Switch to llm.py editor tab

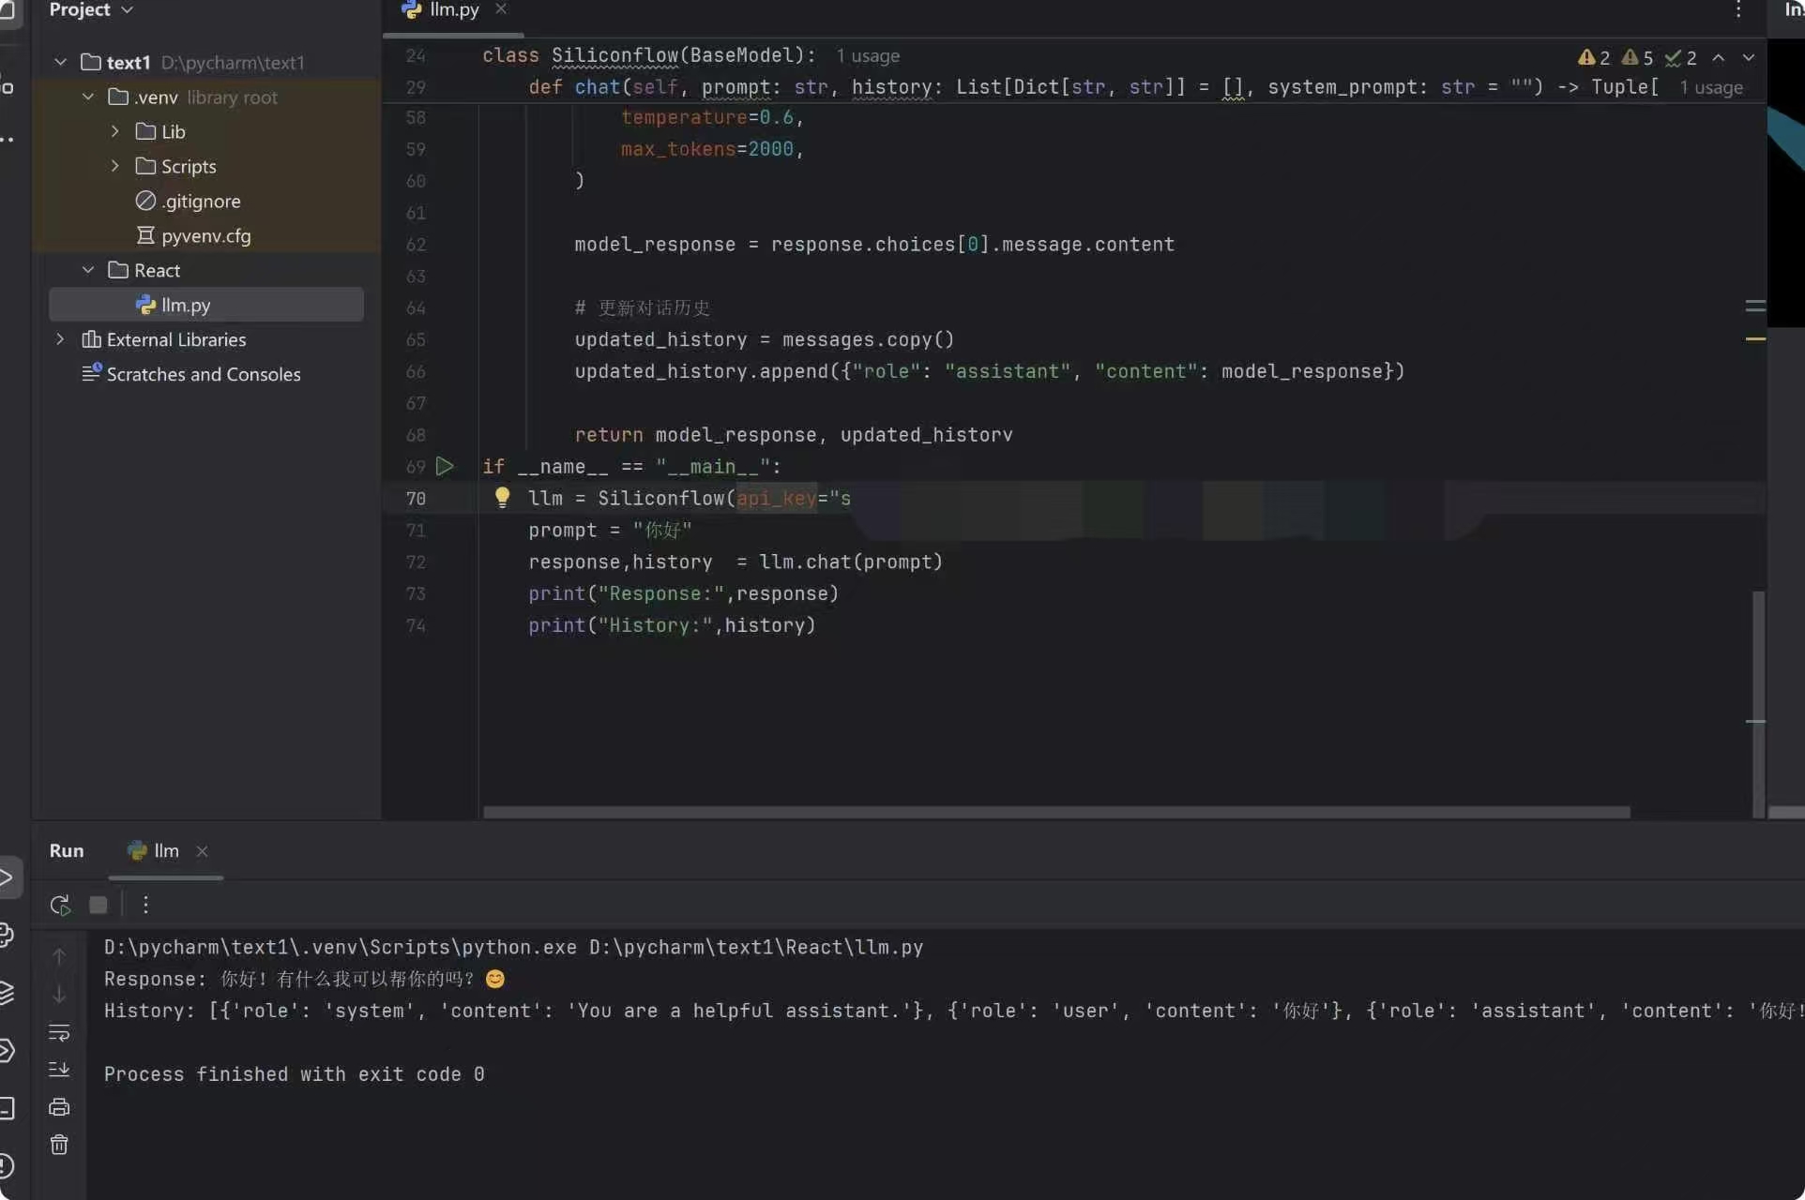453,9
